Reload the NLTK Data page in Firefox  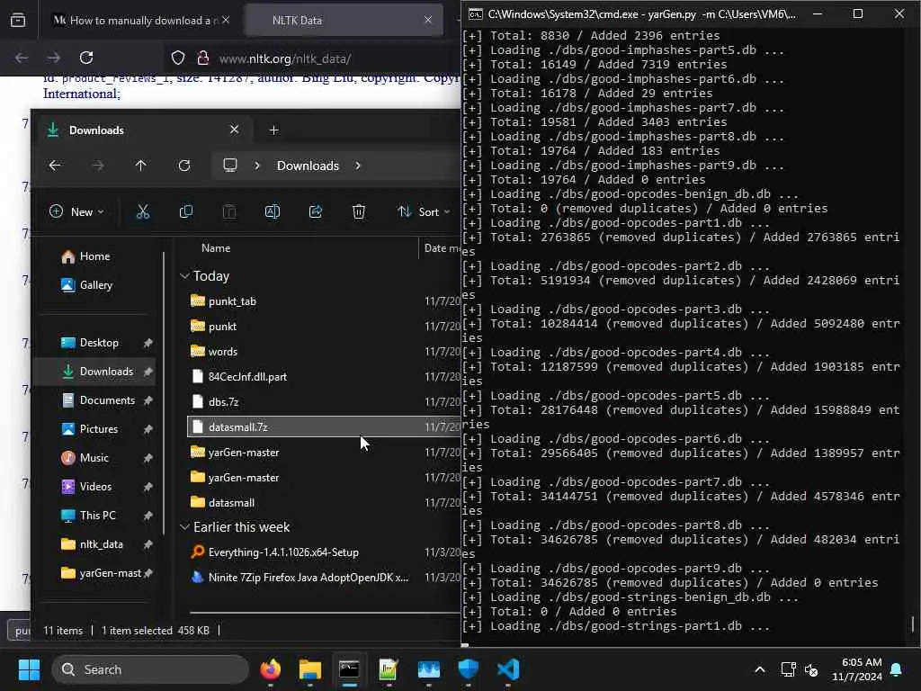86,58
